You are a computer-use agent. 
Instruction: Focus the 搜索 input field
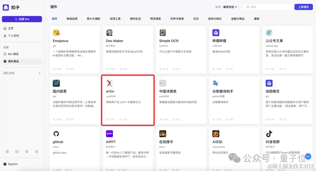coord(267,7)
